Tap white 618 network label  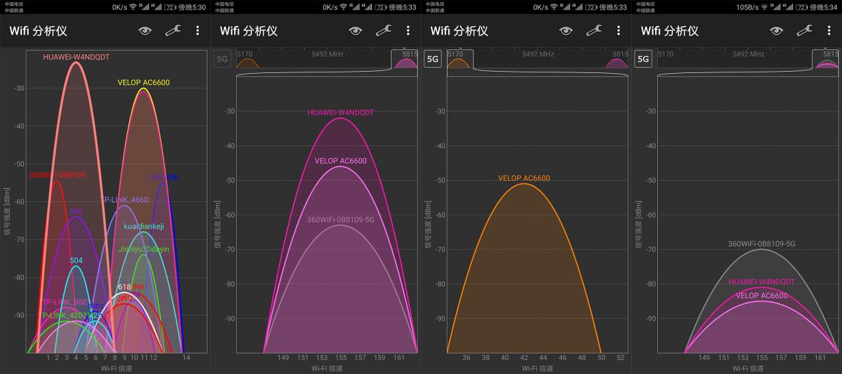pos(124,287)
